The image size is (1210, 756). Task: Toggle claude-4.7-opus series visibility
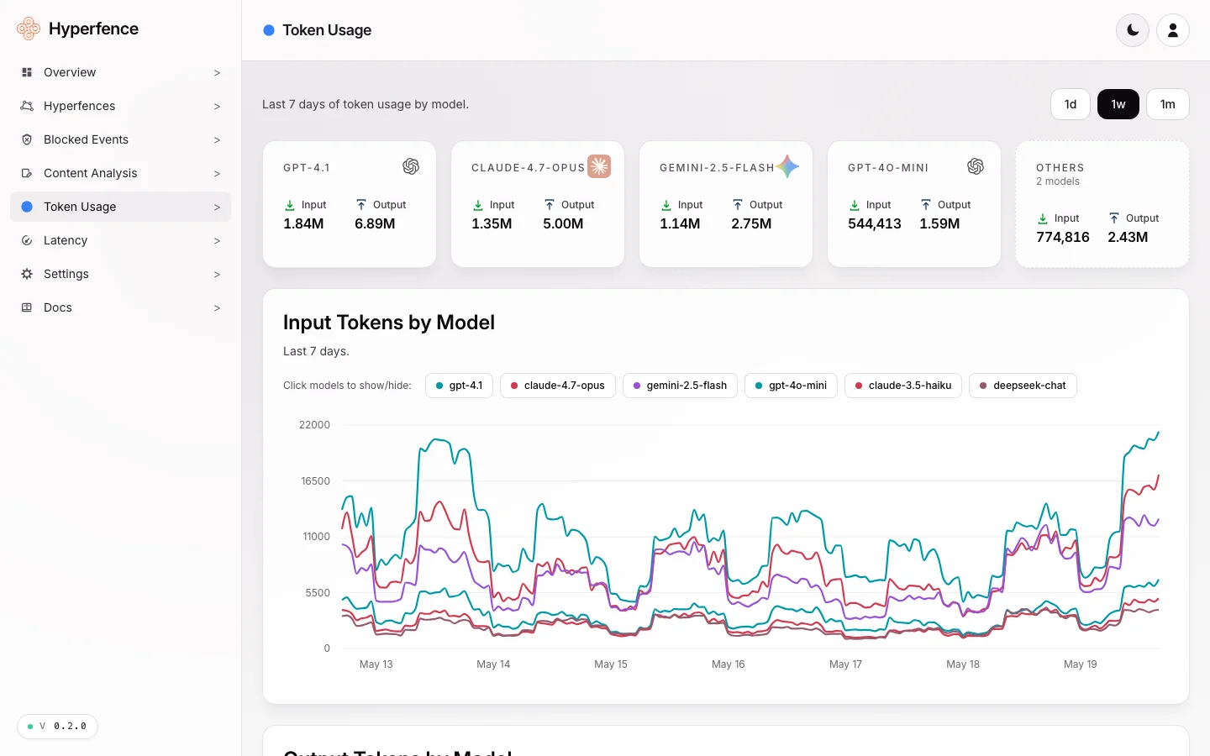point(558,386)
